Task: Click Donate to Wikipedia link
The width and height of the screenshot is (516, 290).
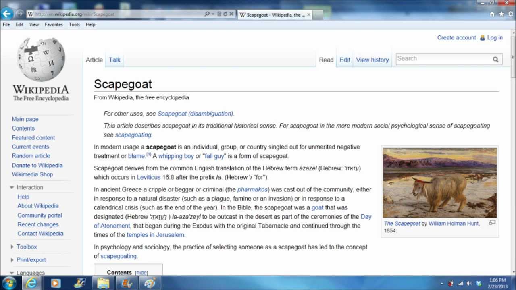Action: tap(37, 165)
